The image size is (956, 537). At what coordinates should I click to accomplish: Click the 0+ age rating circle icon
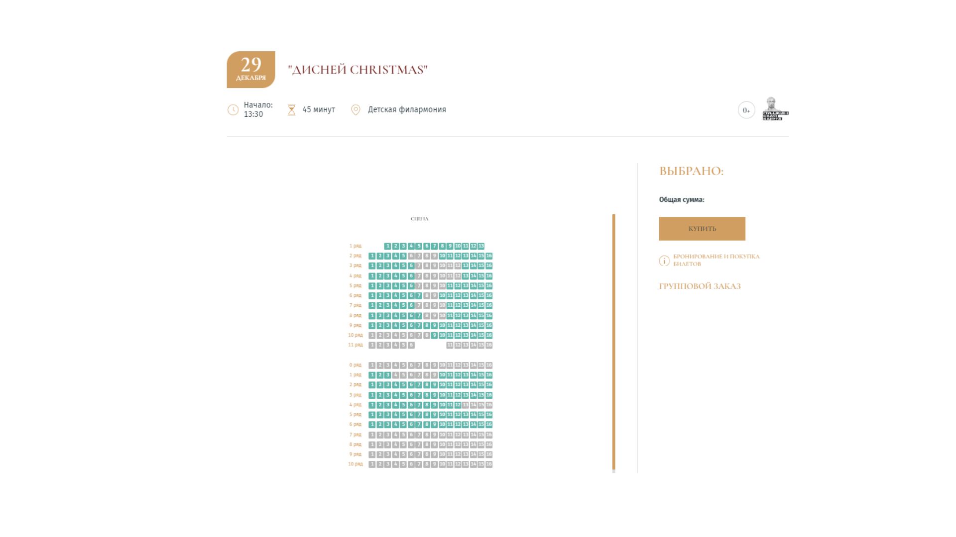746,110
